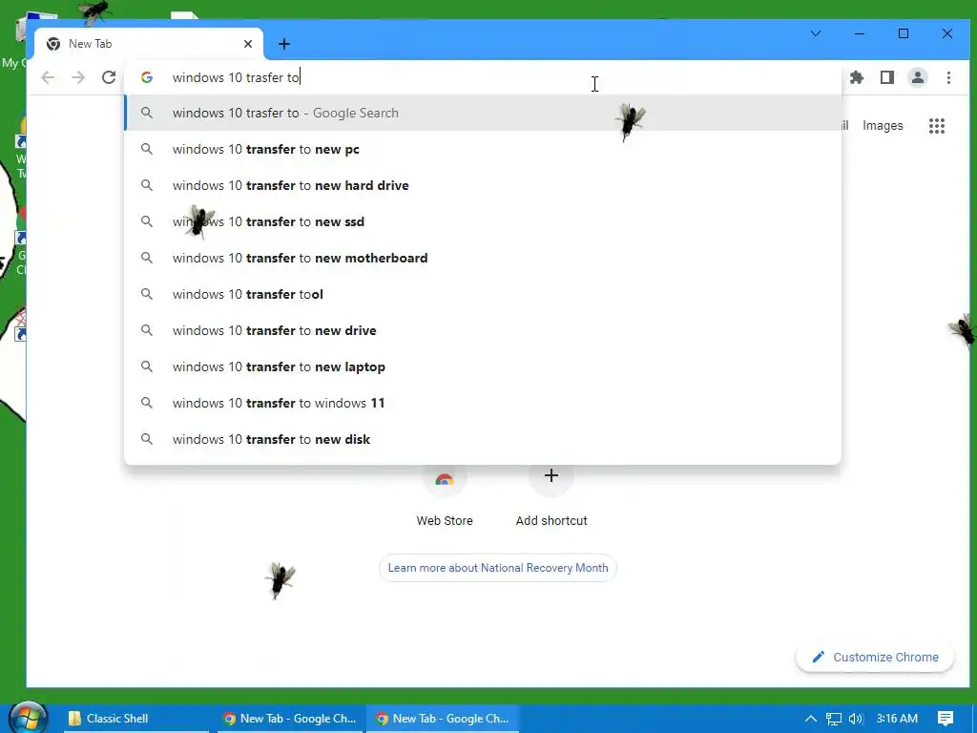Reload the page with the refresh icon
Screen dimensions: 977x733
pos(109,77)
